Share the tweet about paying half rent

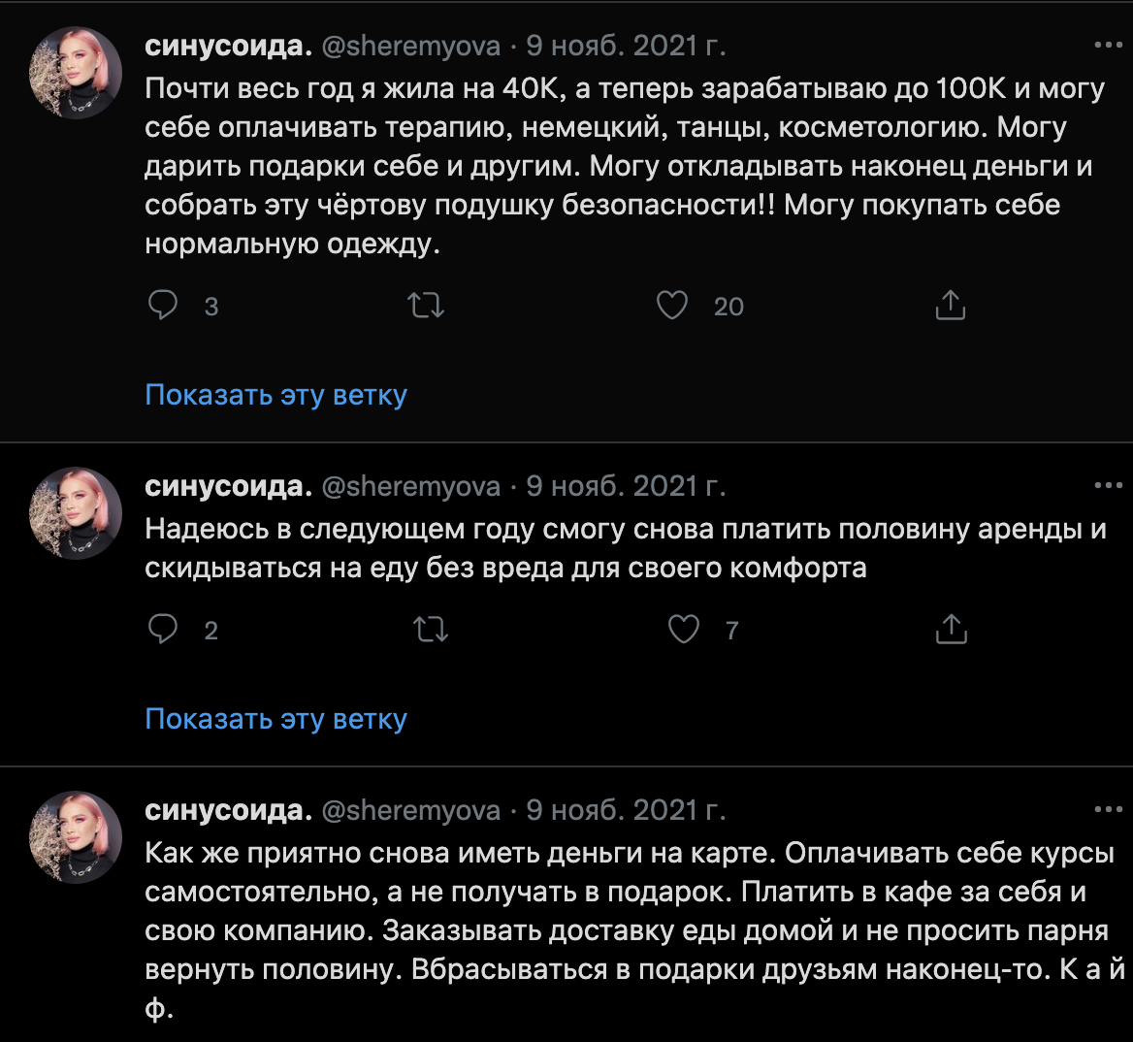point(951,630)
